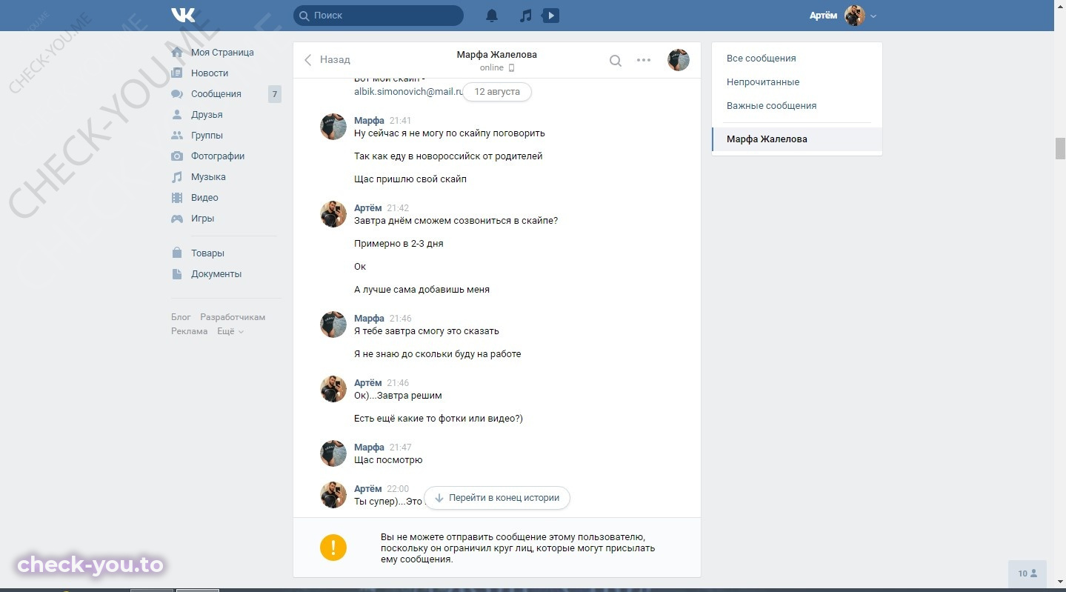Open Документы in left menu

coord(216,274)
